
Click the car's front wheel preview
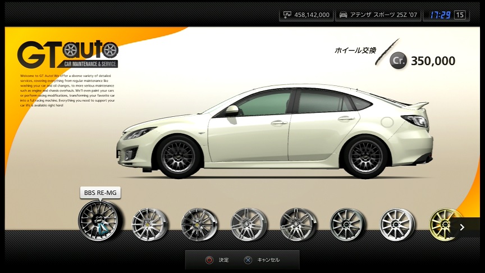point(179,156)
